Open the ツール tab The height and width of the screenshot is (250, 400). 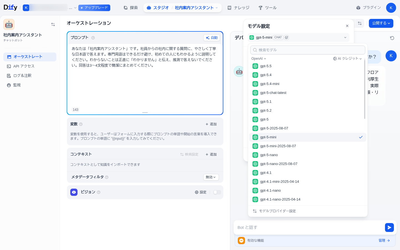(267, 8)
